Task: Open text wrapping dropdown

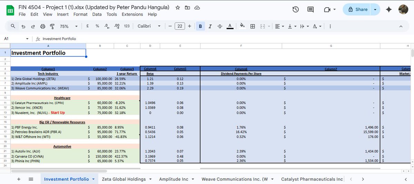Action: click(x=304, y=26)
